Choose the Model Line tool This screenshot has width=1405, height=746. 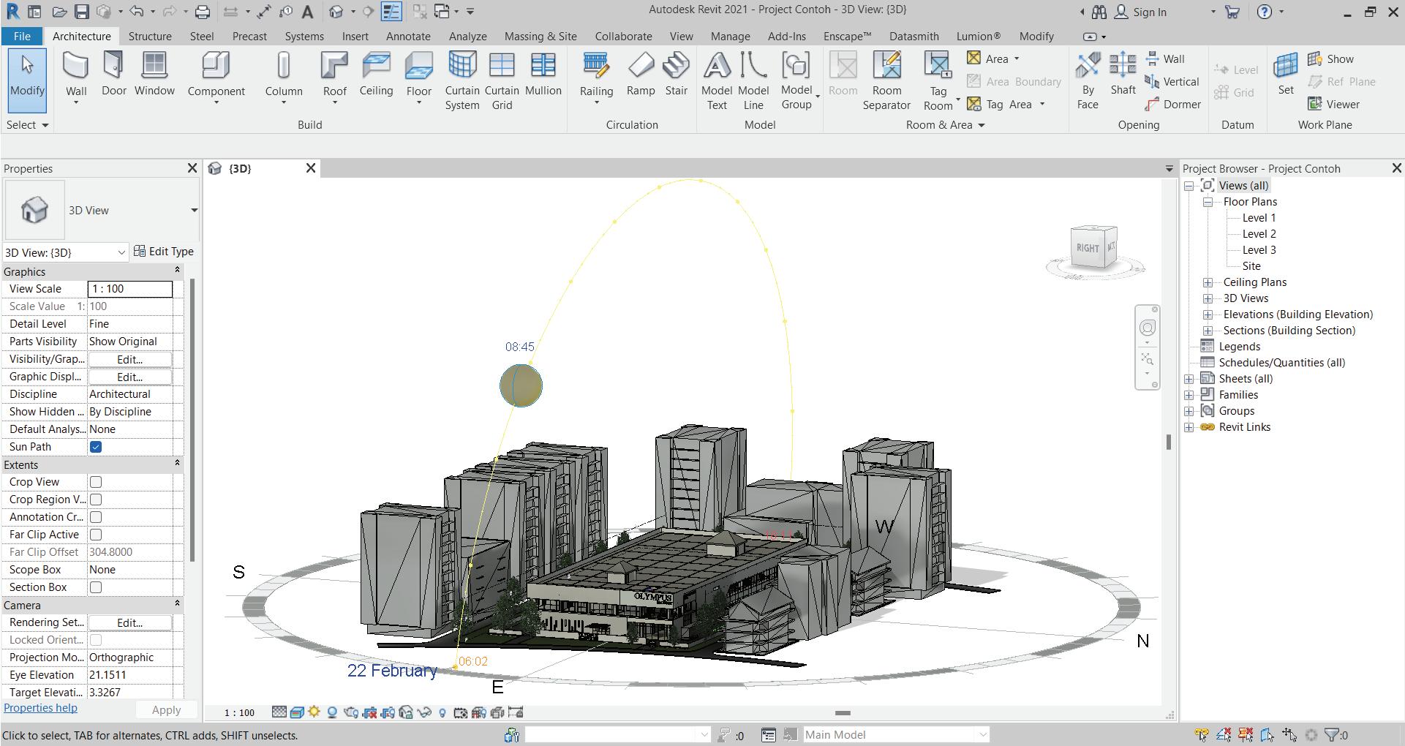tap(753, 81)
